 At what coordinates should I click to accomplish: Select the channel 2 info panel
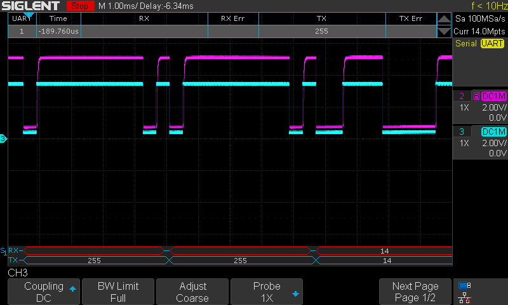[480, 107]
